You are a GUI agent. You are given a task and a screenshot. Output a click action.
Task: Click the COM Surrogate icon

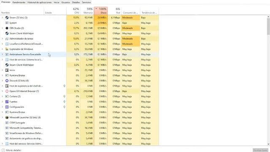[7, 123]
